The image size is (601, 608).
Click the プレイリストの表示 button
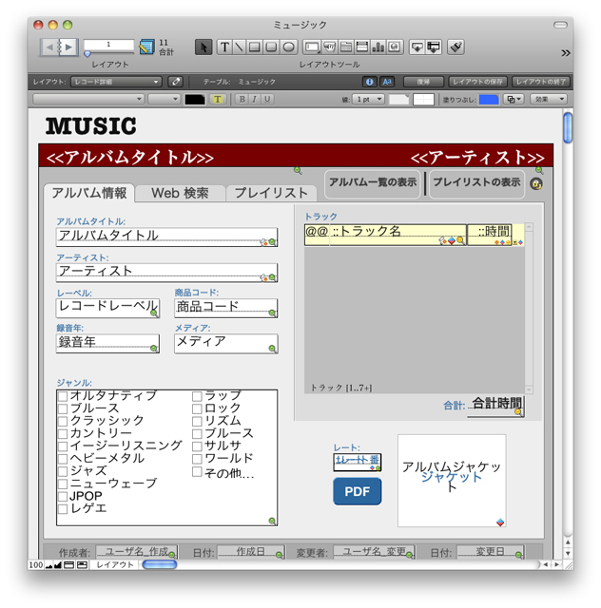(x=476, y=182)
